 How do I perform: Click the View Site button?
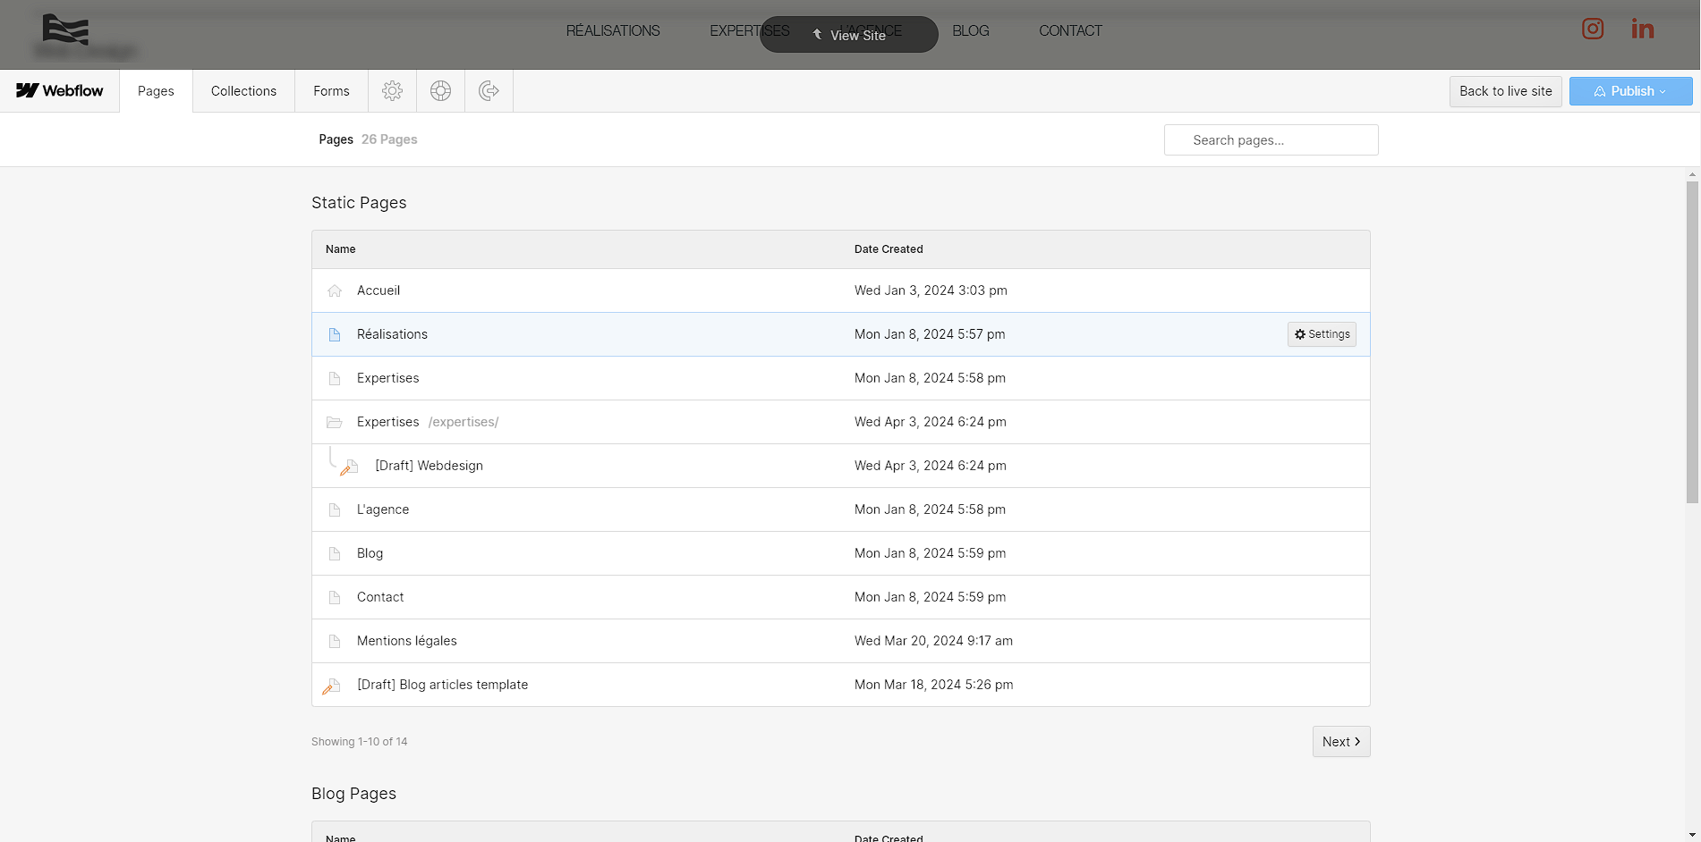pyautogui.click(x=849, y=35)
